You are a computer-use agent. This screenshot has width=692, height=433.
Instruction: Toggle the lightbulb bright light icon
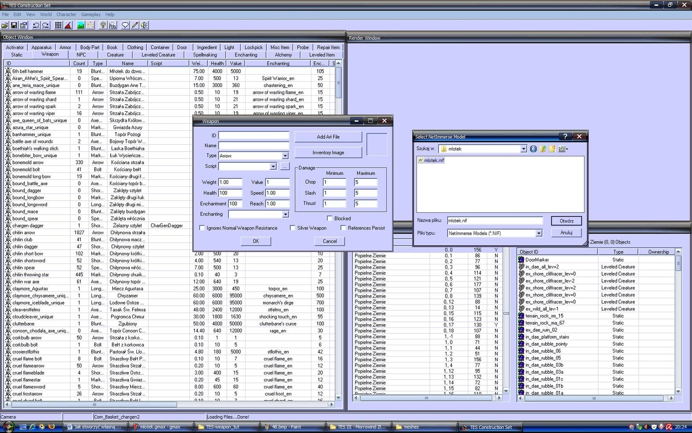(x=103, y=25)
